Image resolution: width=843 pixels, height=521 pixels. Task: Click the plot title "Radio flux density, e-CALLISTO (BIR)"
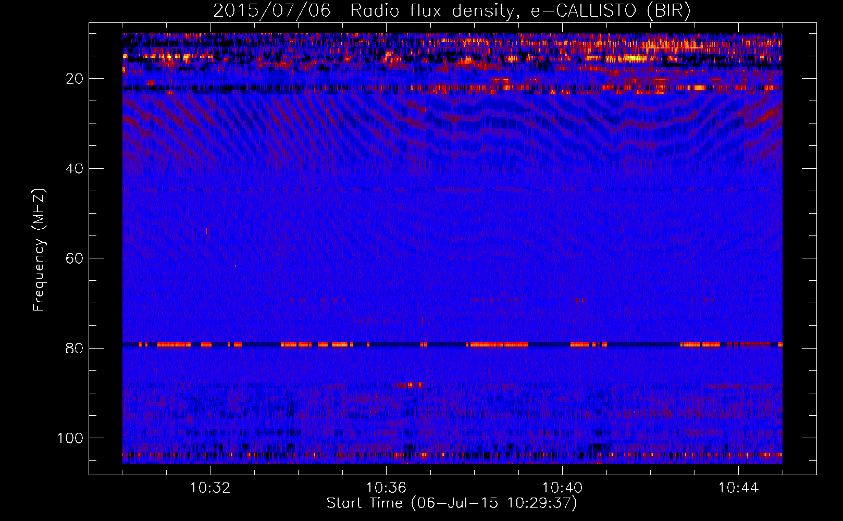tap(520, 10)
